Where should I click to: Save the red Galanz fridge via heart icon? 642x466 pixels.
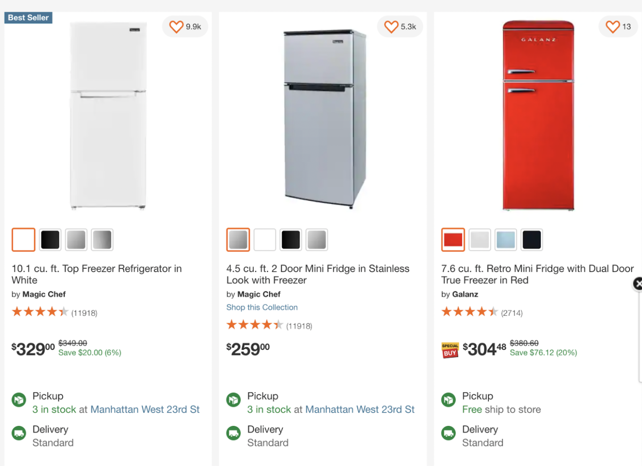[x=613, y=27]
